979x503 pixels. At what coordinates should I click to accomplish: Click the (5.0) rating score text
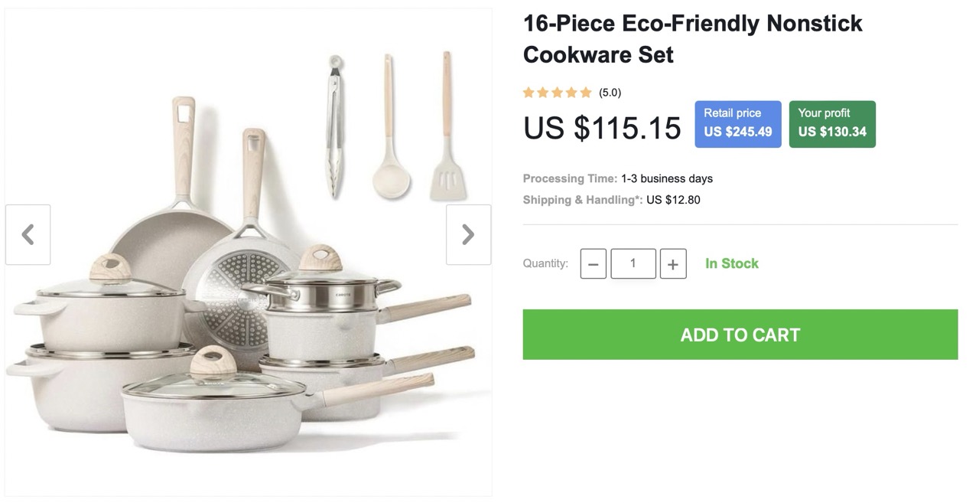point(610,93)
